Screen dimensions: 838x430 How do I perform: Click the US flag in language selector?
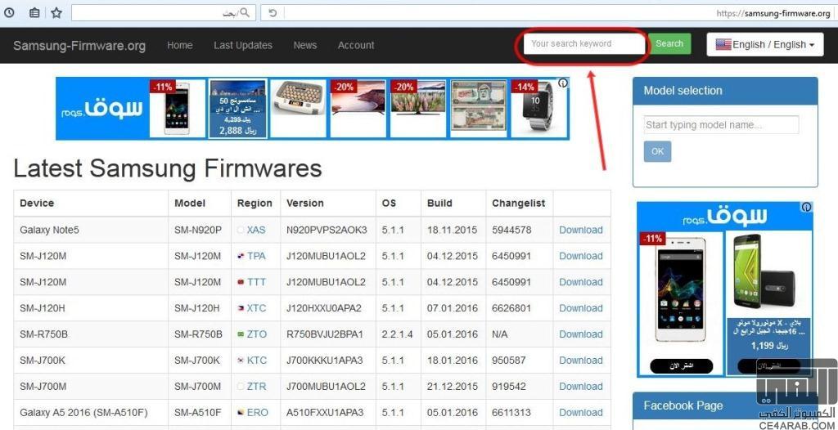click(723, 45)
